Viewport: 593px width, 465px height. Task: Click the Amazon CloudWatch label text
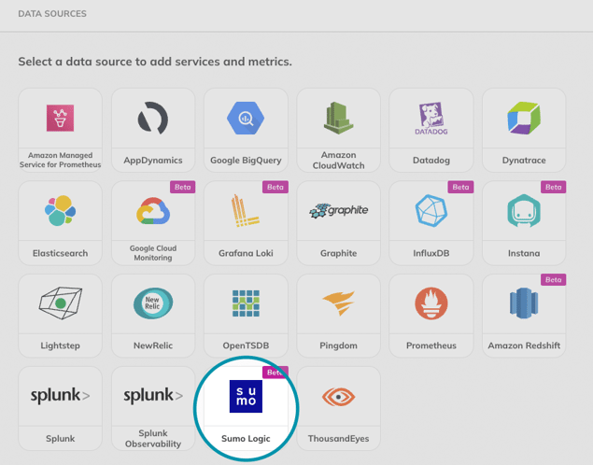click(x=338, y=161)
